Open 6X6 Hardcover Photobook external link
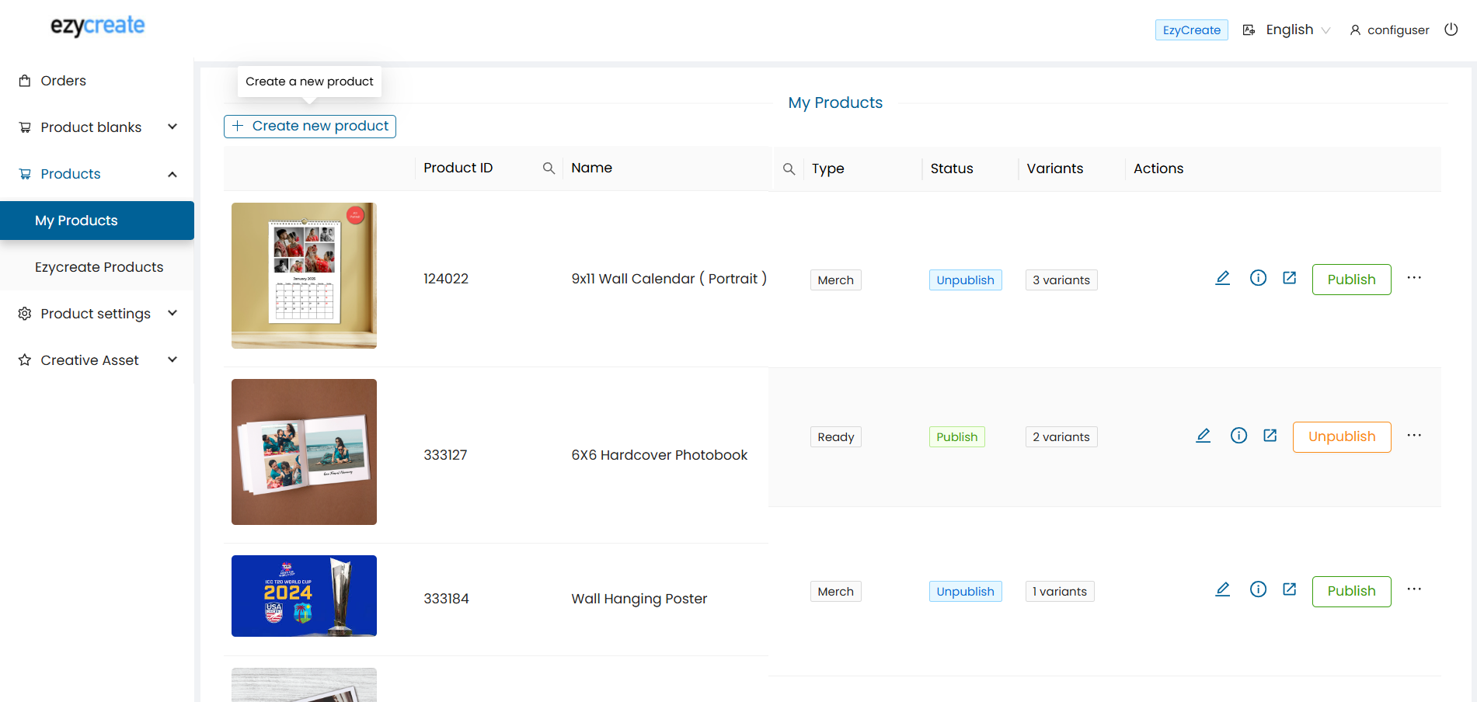 pos(1270,436)
